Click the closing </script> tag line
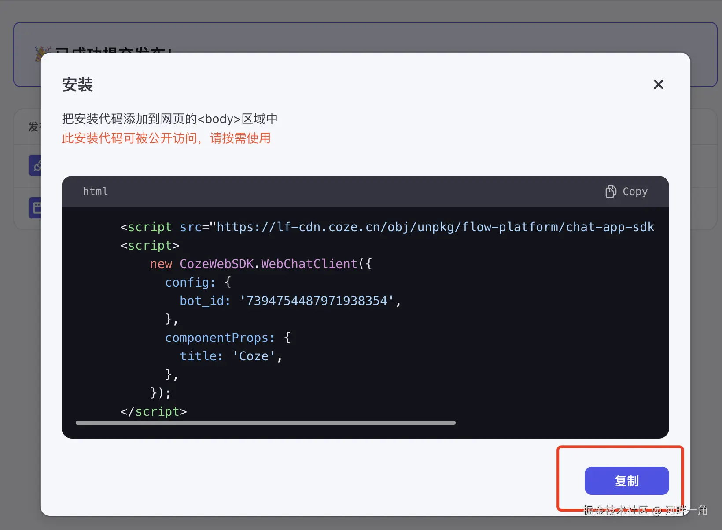The height and width of the screenshot is (530, 722). [x=154, y=411]
